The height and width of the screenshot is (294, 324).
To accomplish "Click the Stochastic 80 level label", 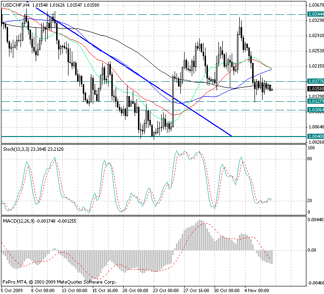I will 310,159.
